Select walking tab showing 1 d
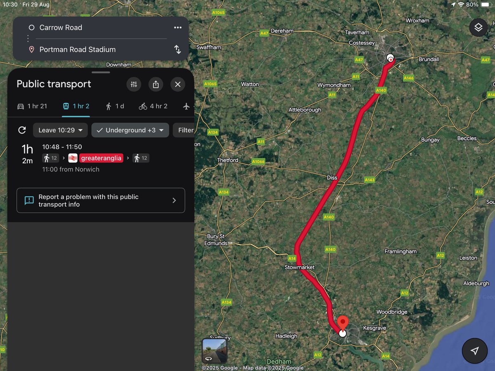This screenshot has width=495, height=371. pos(115,106)
